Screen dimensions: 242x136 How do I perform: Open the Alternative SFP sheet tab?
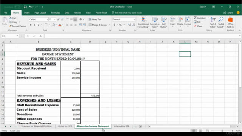pyautogui.click(x=121, y=126)
